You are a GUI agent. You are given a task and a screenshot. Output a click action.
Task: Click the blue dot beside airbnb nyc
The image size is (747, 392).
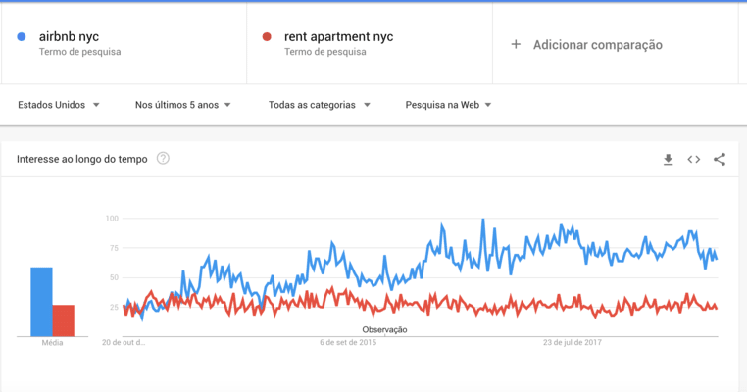pyautogui.click(x=22, y=37)
